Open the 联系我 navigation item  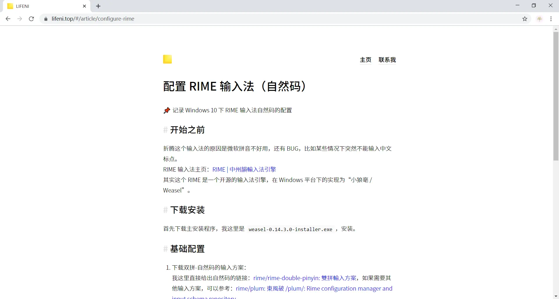(387, 60)
